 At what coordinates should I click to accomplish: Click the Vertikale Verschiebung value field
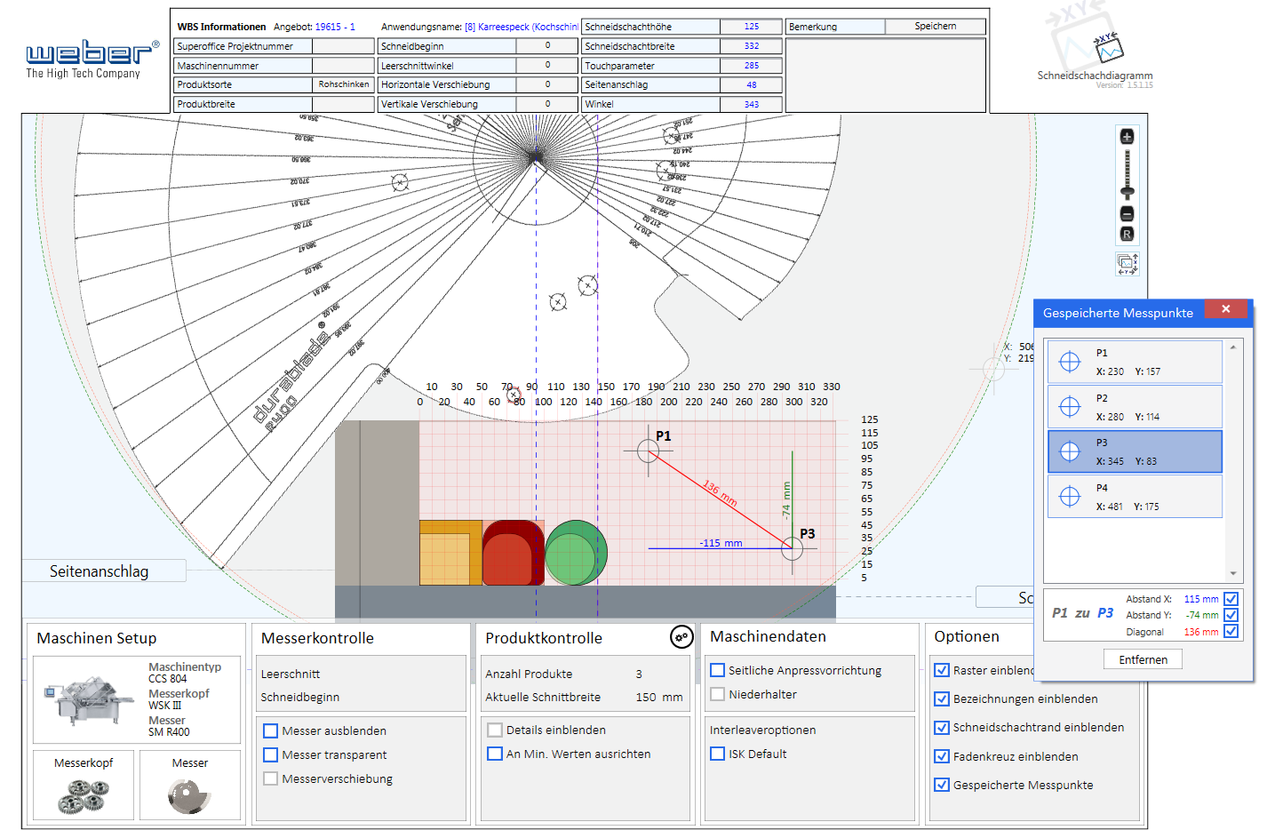(x=547, y=104)
